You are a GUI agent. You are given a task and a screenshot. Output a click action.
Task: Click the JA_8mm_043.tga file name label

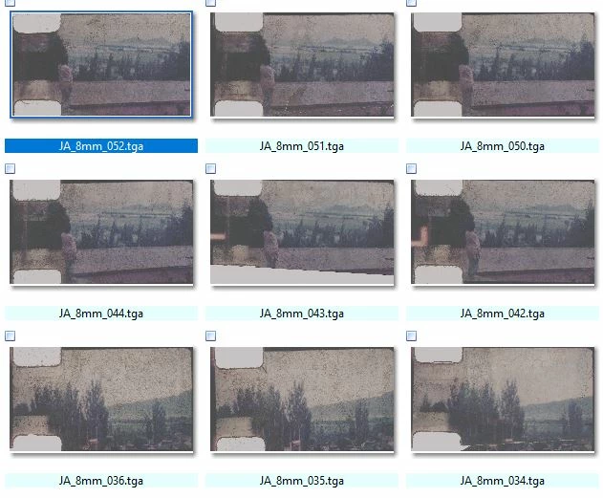tap(302, 314)
